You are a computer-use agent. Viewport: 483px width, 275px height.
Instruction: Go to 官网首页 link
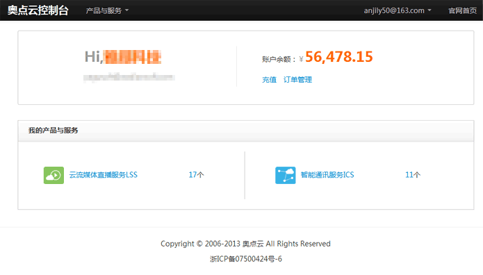click(462, 11)
